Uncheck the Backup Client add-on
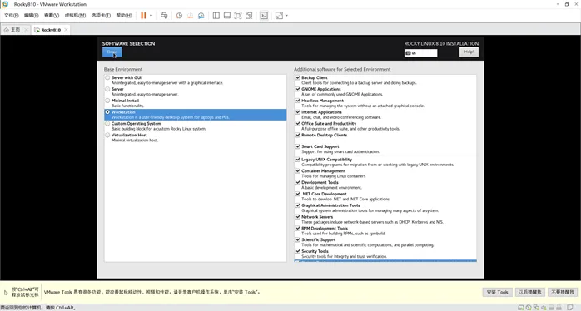The height and width of the screenshot is (311, 581). [297, 77]
